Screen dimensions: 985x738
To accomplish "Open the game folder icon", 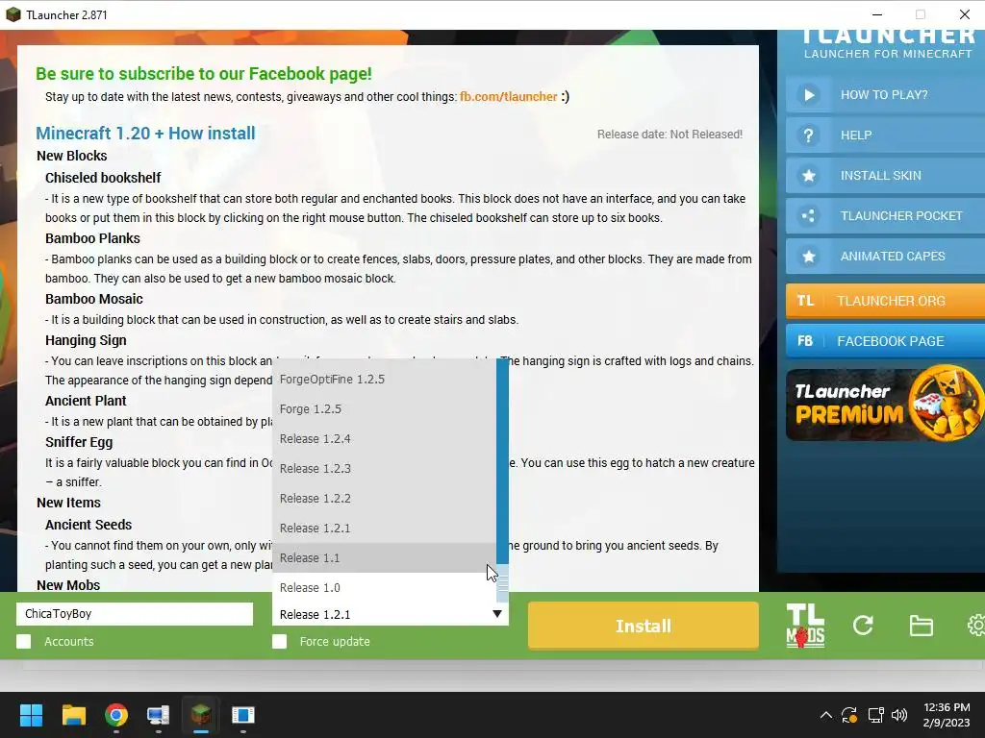I will click(x=921, y=626).
